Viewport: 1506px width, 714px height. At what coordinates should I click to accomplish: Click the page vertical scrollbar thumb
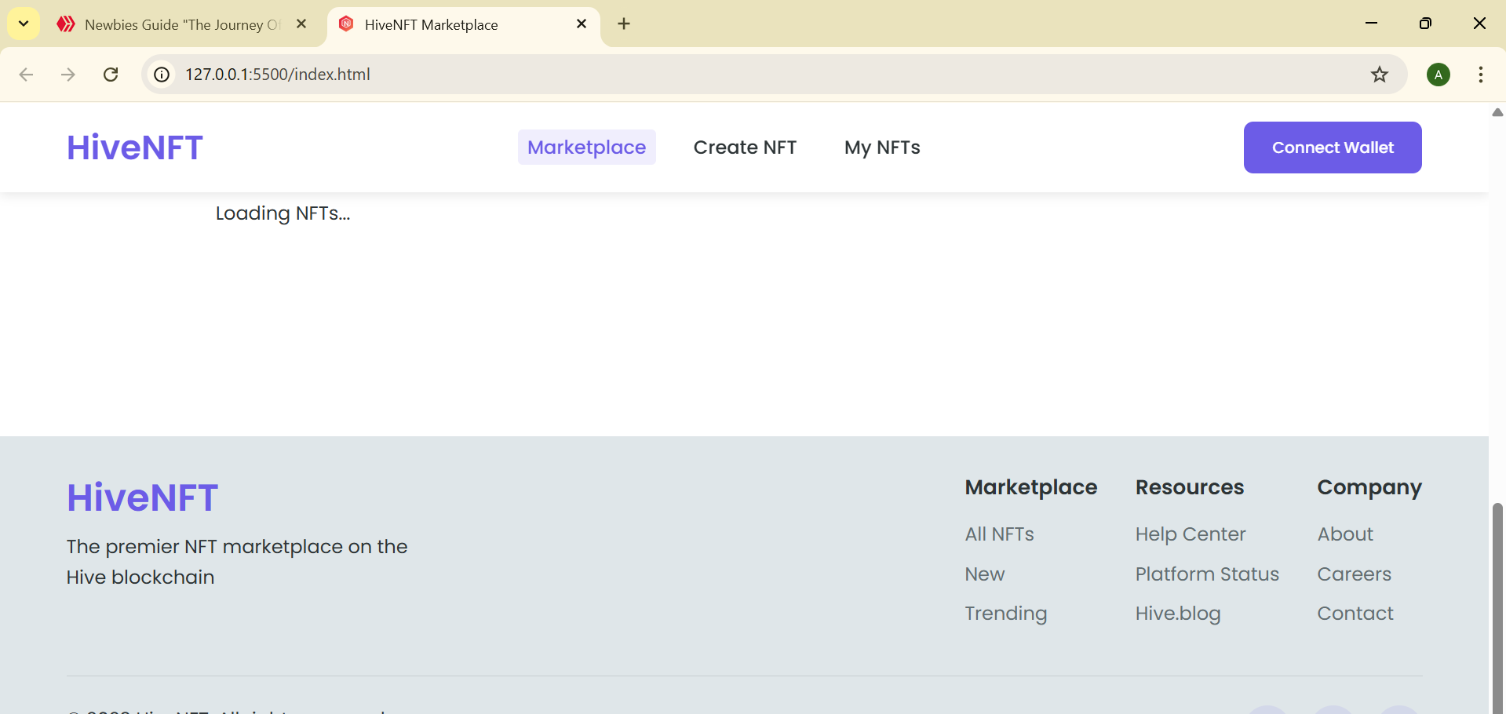pos(1497,608)
